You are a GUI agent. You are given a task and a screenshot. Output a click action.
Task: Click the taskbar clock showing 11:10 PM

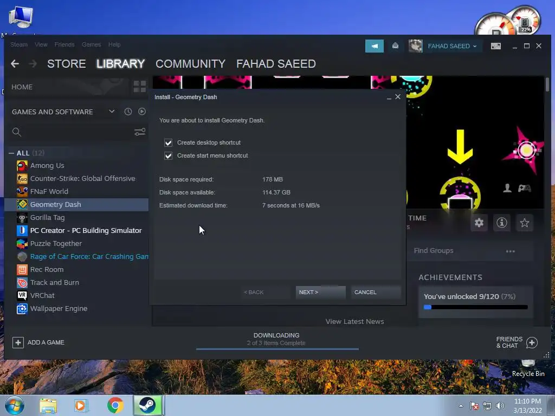coord(527,406)
